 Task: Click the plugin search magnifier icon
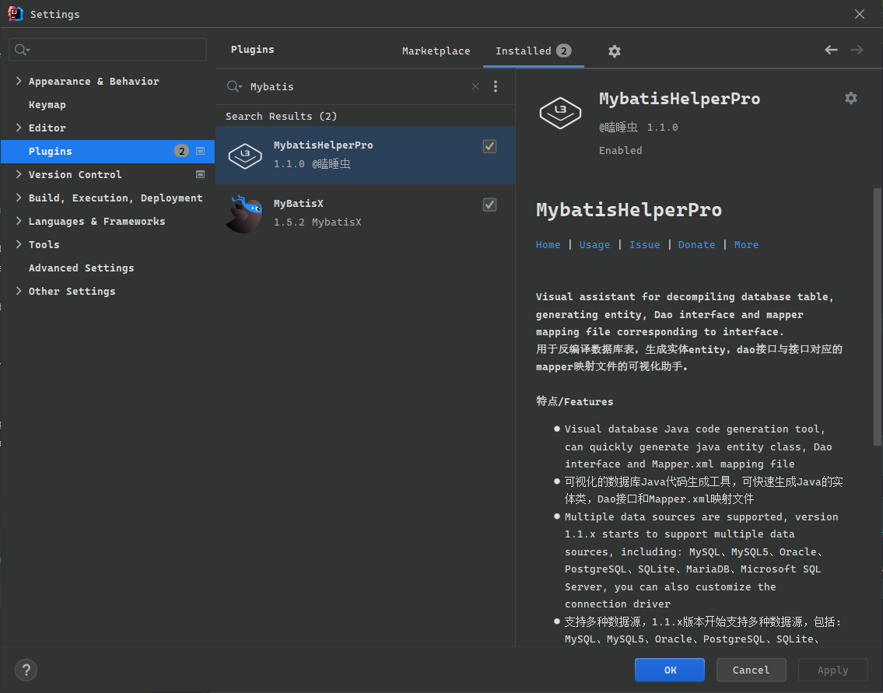pyautogui.click(x=233, y=86)
